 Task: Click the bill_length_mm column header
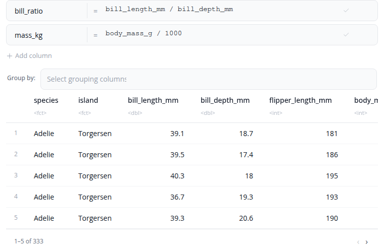coord(153,100)
